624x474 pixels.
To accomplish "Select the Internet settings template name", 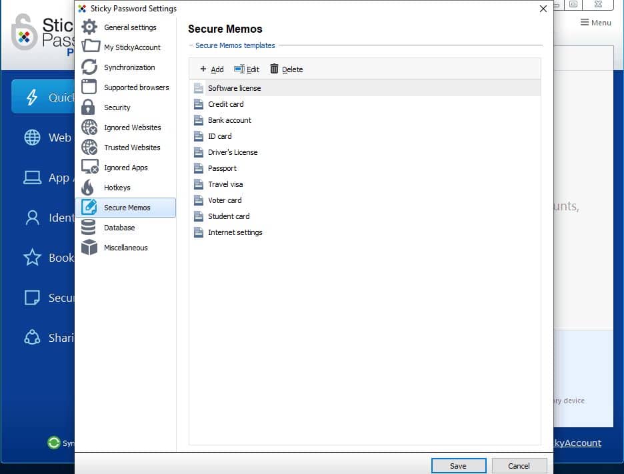I will pyautogui.click(x=235, y=232).
